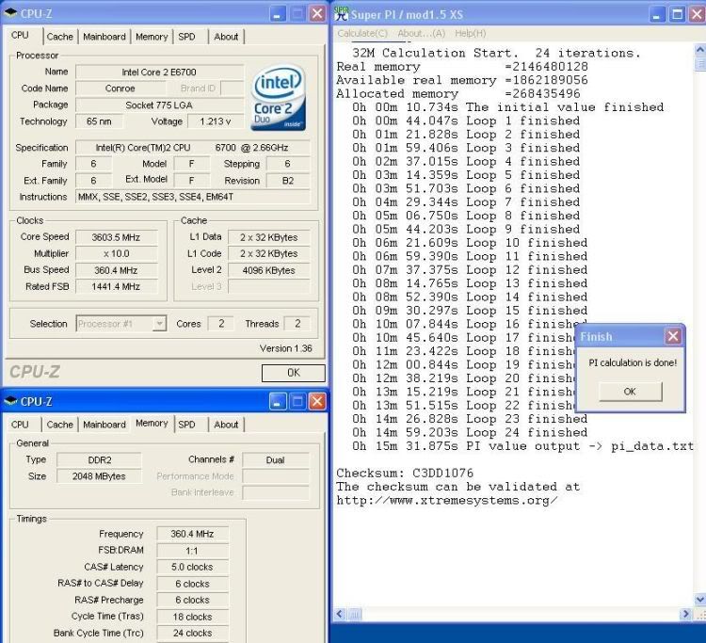706x643 pixels.
Task: Click the '32M Calculation Start' line
Action: point(496,53)
